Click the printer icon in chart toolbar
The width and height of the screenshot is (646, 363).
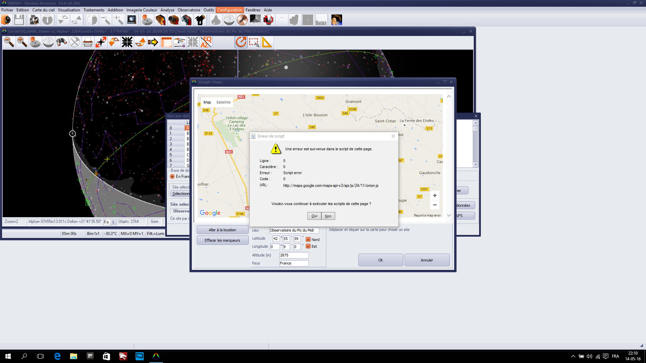click(87, 42)
